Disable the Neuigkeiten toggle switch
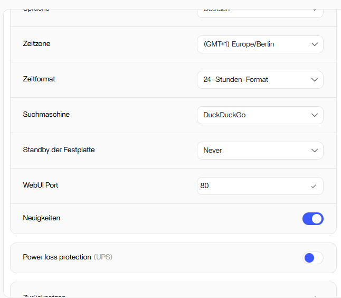Viewport: 341px width, 298px height. tap(312, 219)
